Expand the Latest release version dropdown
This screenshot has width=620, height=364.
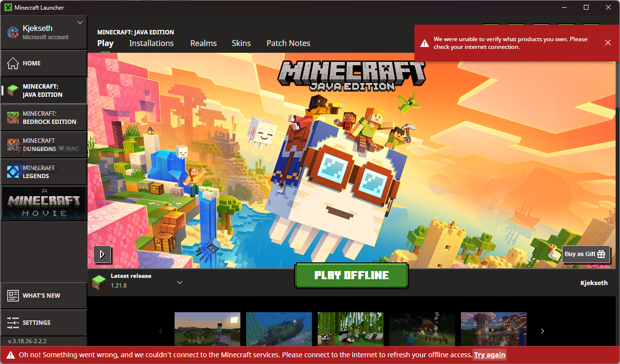(179, 282)
